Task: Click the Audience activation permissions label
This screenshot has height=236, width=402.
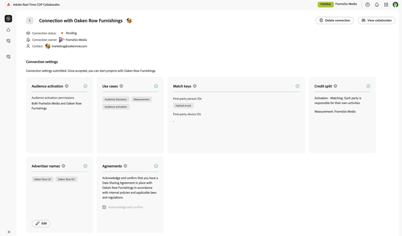Action: coord(53,98)
